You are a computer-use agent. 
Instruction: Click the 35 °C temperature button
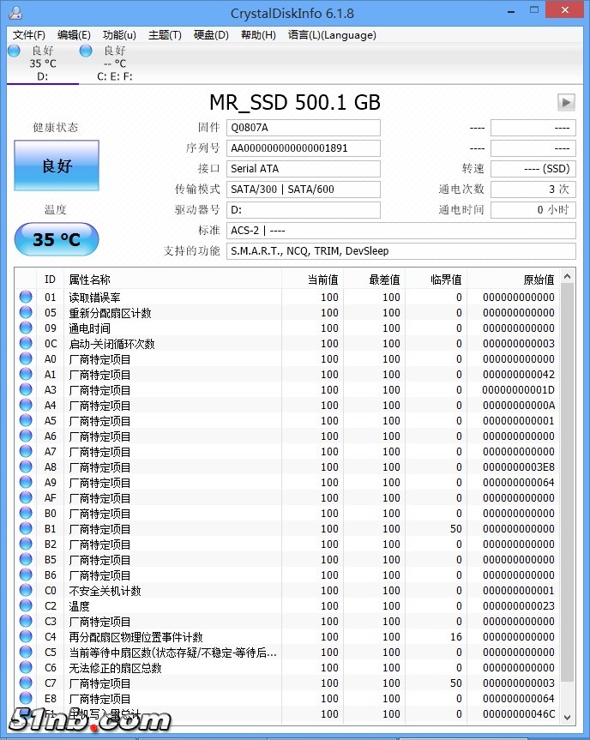click(57, 239)
